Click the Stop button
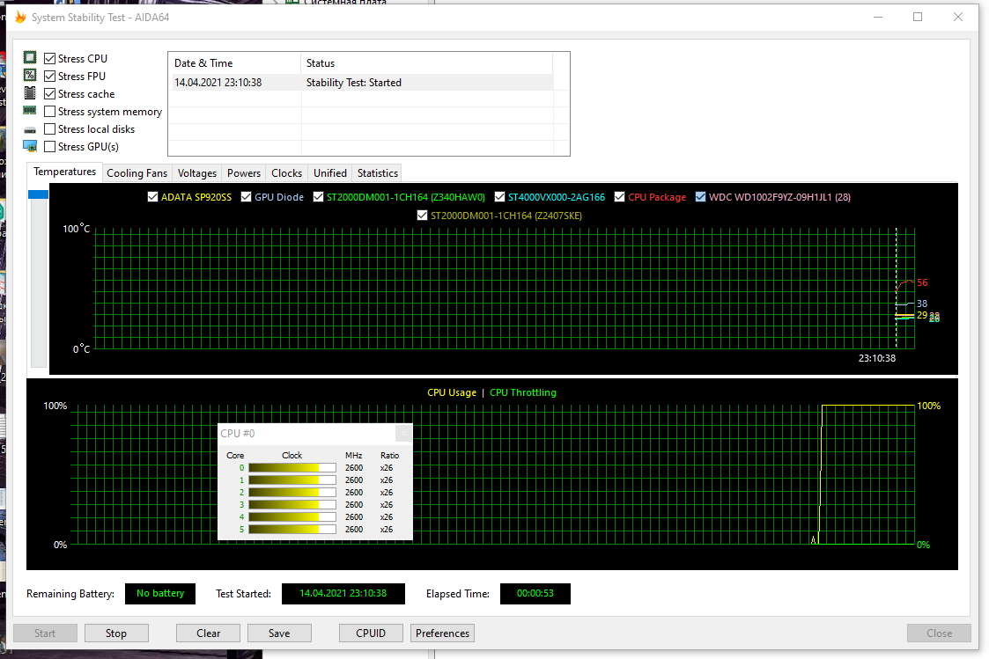This screenshot has width=989, height=659. [x=116, y=633]
